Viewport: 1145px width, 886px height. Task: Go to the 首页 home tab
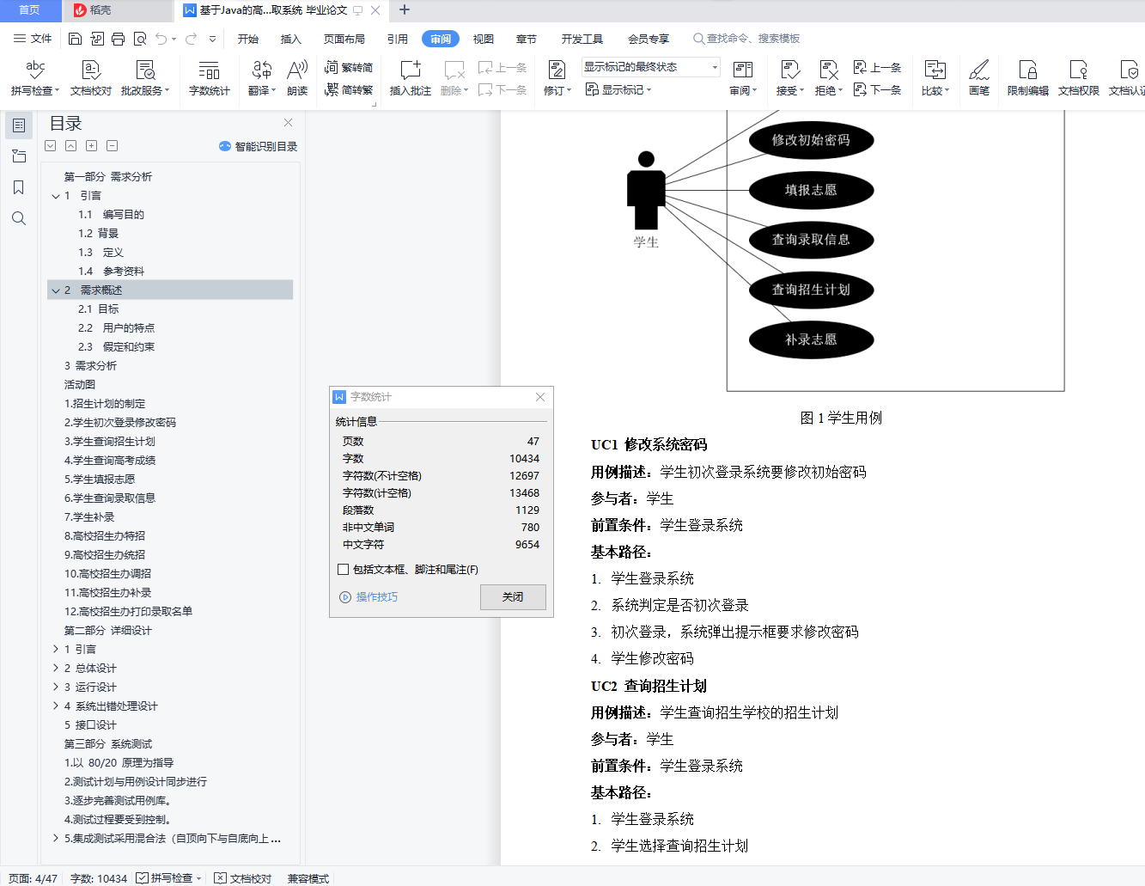(x=29, y=10)
